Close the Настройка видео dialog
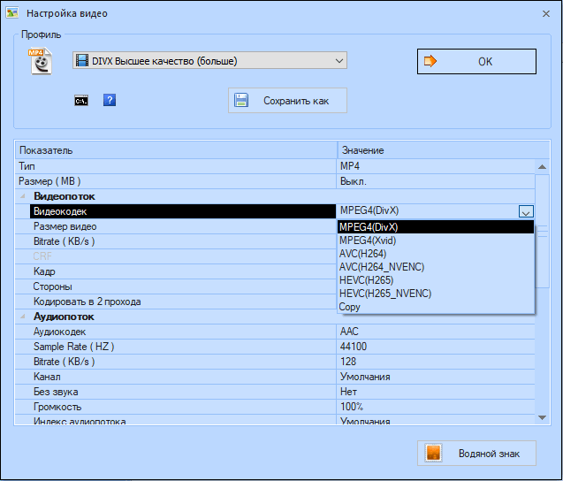 click(546, 13)
